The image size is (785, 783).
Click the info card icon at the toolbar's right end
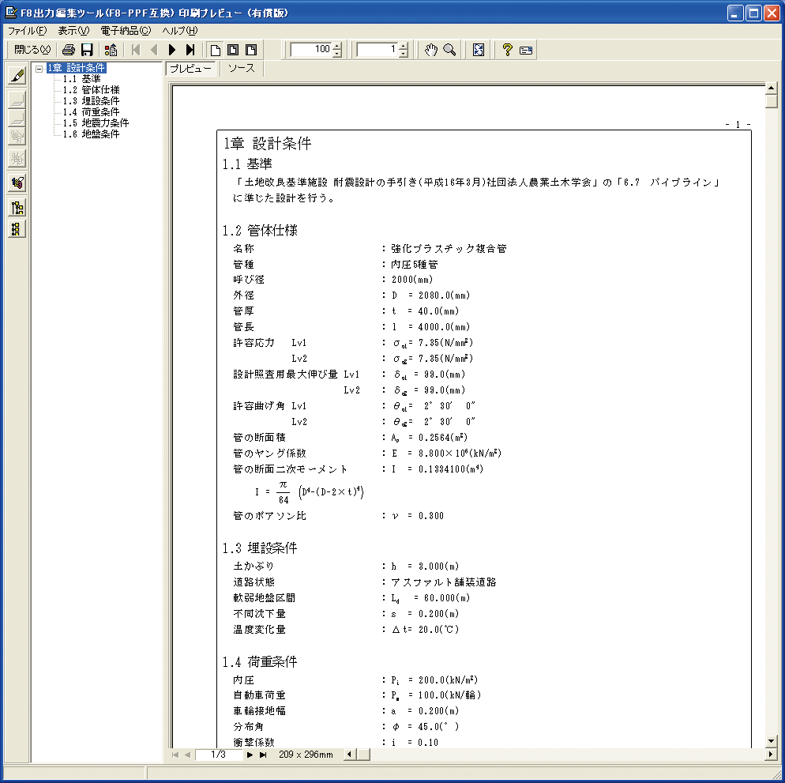pyautogui.click(x=526, y=50)
